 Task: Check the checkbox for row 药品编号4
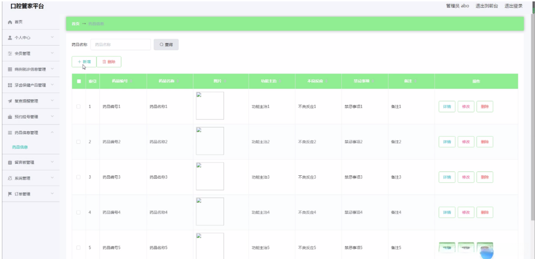click(79, 212)
